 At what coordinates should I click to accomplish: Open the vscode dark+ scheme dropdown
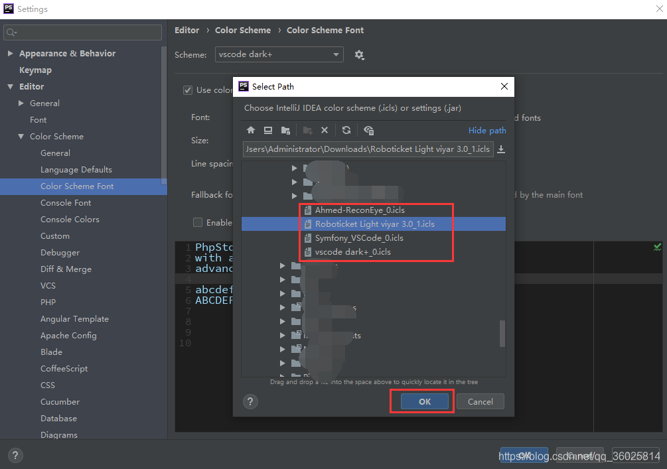click(x=279, y=54)
